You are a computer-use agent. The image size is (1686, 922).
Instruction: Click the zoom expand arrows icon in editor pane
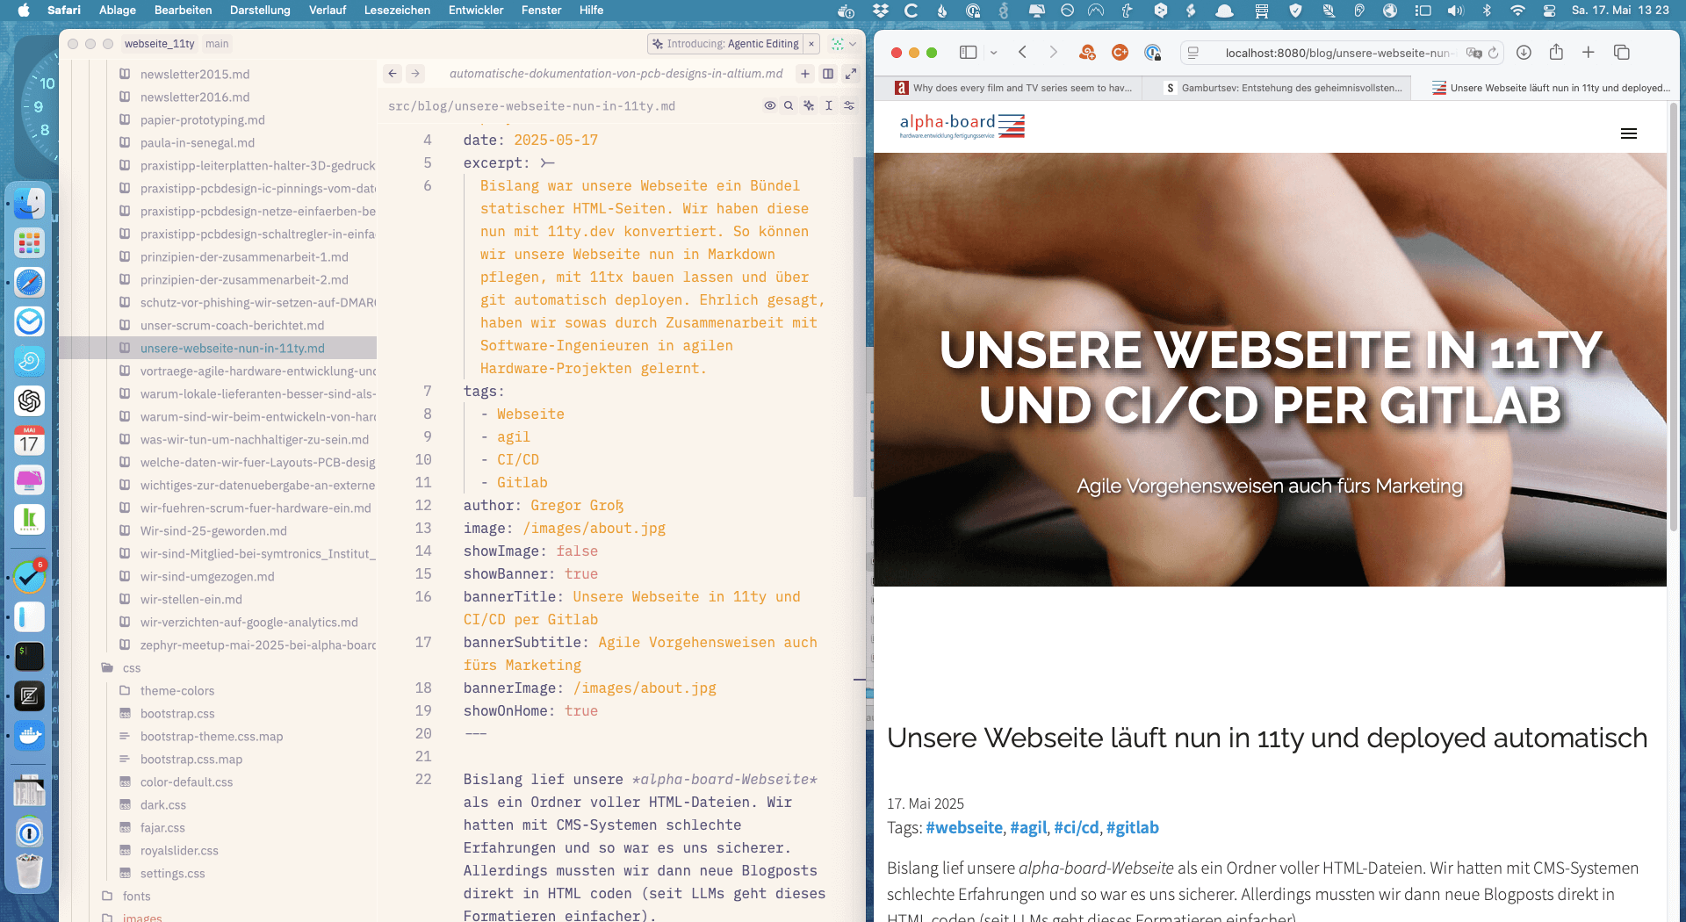[x=850, y=74]
